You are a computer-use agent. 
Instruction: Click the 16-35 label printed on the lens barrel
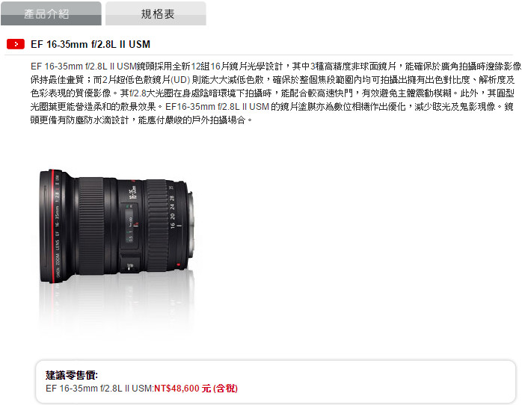click(x=133, y=193)
